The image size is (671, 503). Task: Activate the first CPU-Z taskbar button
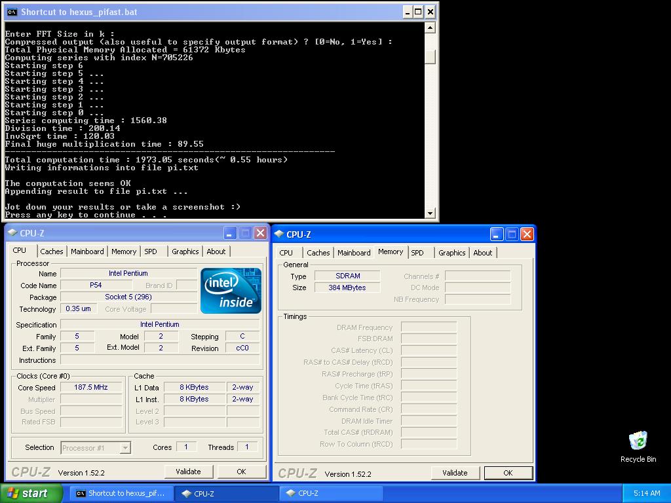(x=226, y=493)
